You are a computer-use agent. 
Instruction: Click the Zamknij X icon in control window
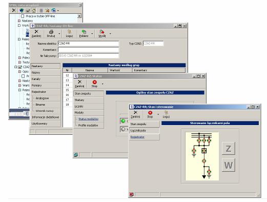(135, 112)
